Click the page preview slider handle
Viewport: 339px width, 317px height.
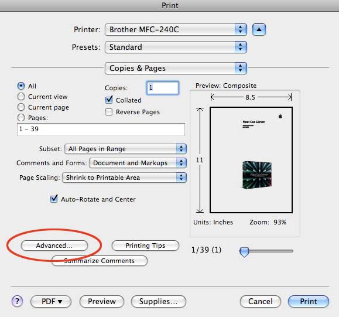coord(244,252)
